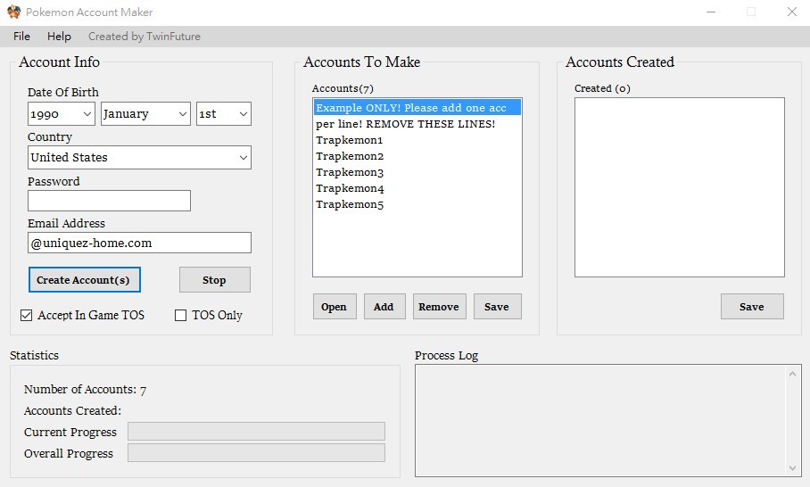Click the Password input field
Screen dimensions: 810x487
[109, 201]
